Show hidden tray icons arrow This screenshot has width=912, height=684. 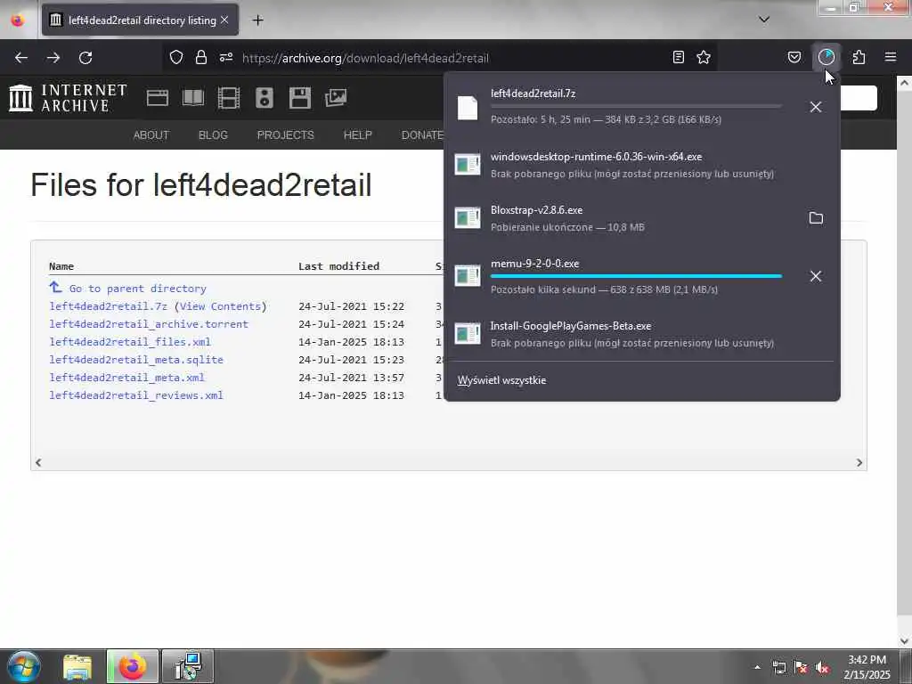point(757,667)
